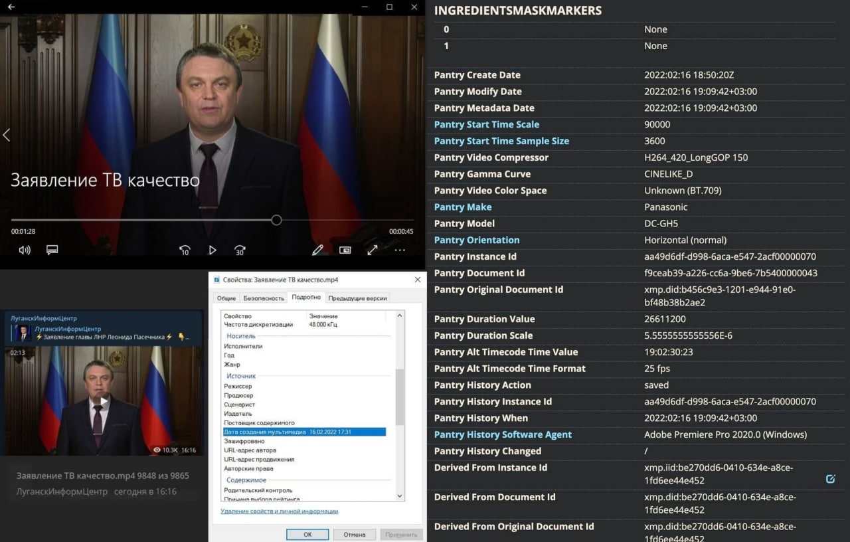Click the alt timecode value '19:02:30:23'
The height and width of the screenshot is (542, 850).
point(669,352)
